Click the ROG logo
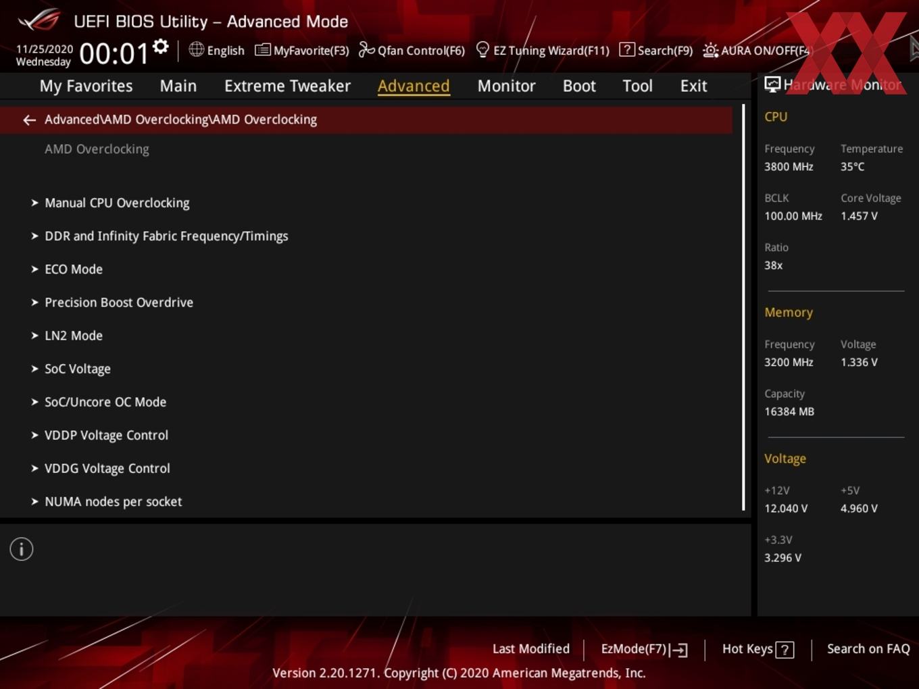Viewport: 919px width, 689px height. pos(39,20)
